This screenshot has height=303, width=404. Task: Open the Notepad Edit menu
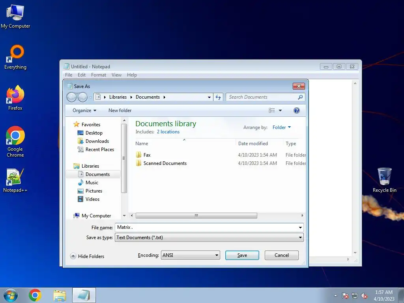[x=81, y=75]
